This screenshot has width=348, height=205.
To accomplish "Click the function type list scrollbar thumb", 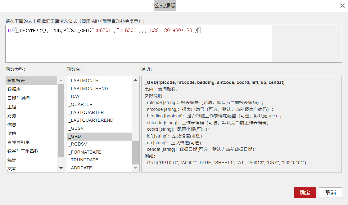I will tap(61, 121).
